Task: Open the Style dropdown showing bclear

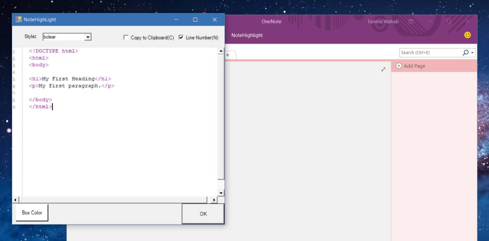Action: tap(88, 37)
